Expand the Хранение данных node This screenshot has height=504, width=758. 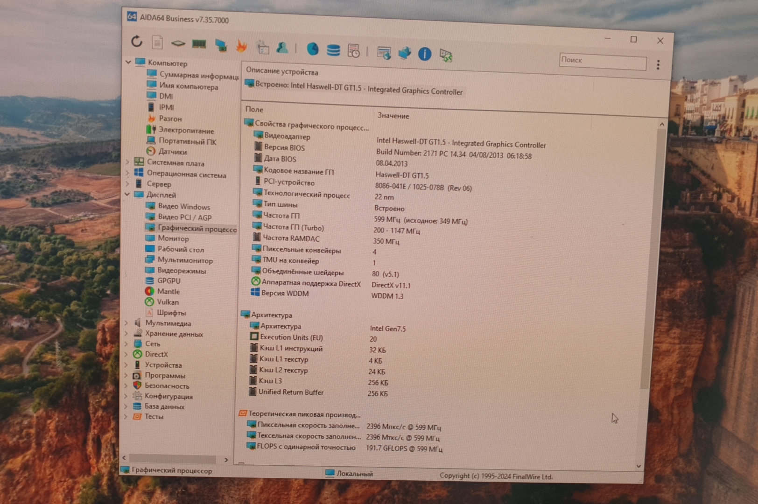(x=126, y=333)
